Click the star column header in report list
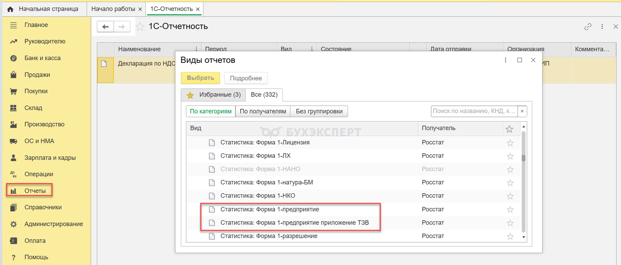621x265 pixels. click(x=510, y=129)
